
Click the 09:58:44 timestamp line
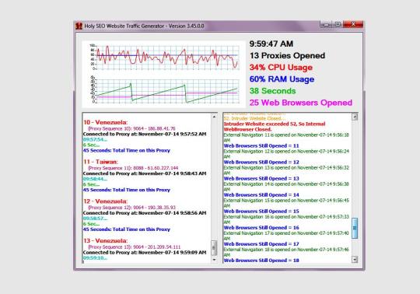point(95,179)
